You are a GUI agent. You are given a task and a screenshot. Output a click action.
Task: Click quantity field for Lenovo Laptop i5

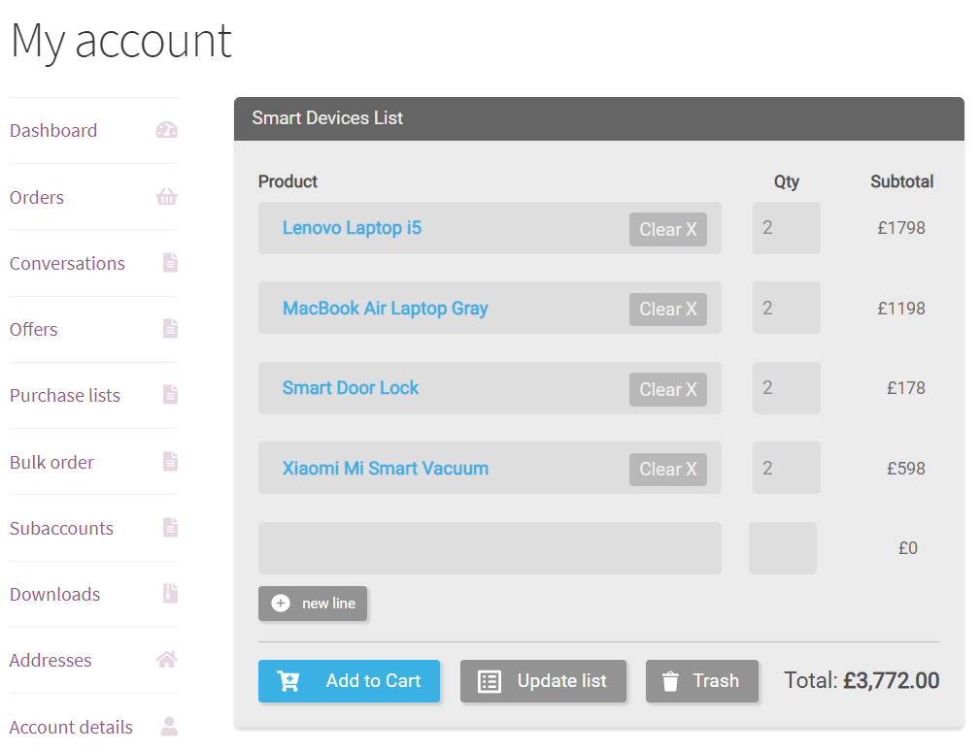(787, 228)
